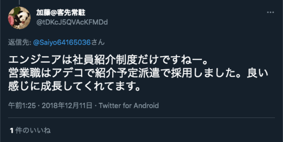
Task: Open the handle @tDKcJ5QVAcKFMDd
Action: coord(72,22)
